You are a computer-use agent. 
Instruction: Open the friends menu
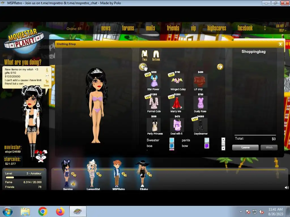[173, 28]
